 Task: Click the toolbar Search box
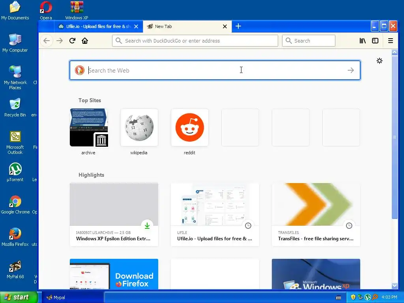(309, 41)
